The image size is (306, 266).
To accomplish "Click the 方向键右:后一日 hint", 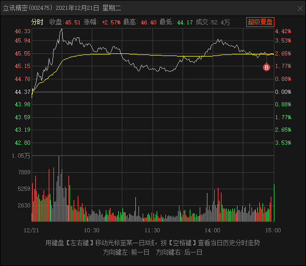I will coord(179,253).
